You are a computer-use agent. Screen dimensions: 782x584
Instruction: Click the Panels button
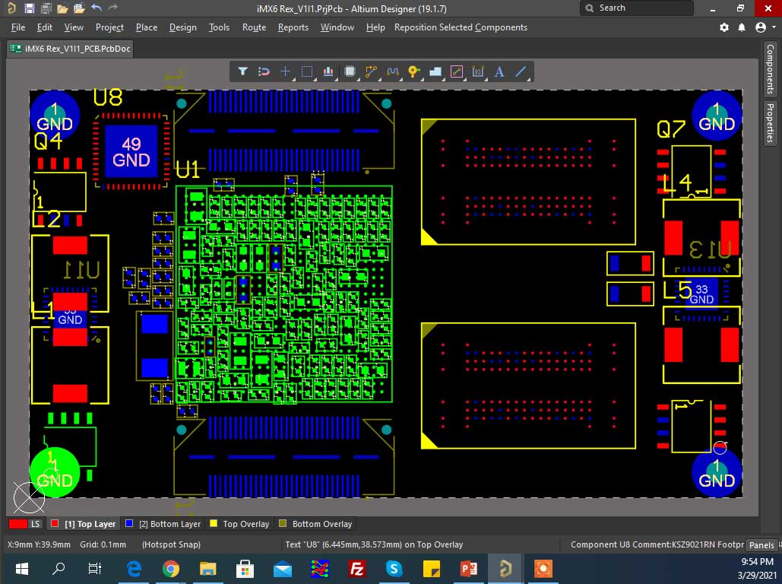click(761, 545)
